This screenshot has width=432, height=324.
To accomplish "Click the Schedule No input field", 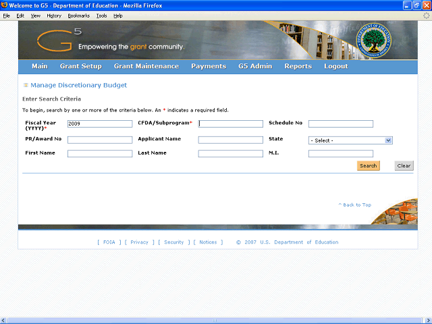I will 341,124.
